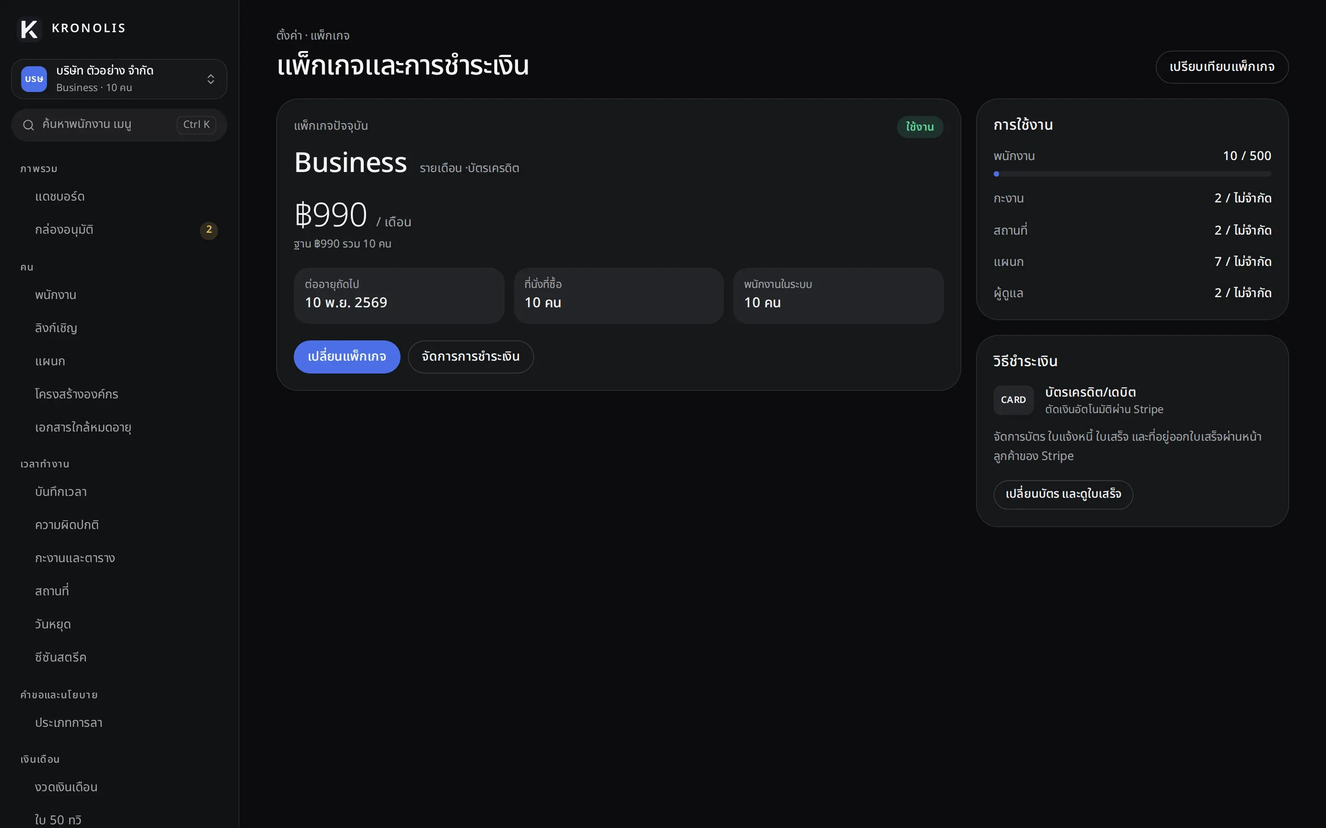Image resolution: width=1326 pixels, height=828 pixels.
Task: Click the CARD payment method badge
Action: click(1013, 400)
